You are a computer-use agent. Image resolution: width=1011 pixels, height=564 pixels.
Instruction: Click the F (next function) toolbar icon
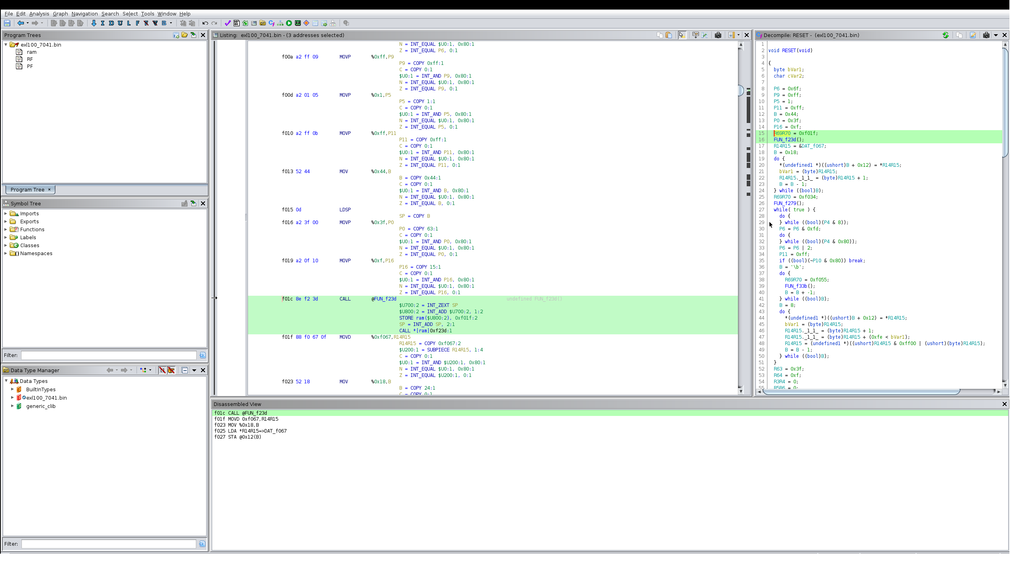click(x=138, y=23)
